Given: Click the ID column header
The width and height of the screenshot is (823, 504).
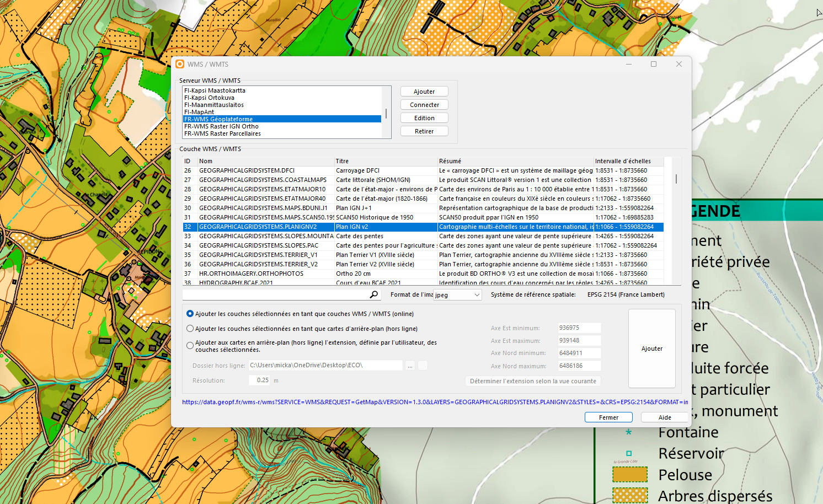Looking at the screenshot, I should click(190, 161).
